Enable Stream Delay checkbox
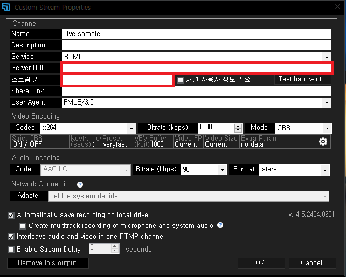 tap(11, 250)
